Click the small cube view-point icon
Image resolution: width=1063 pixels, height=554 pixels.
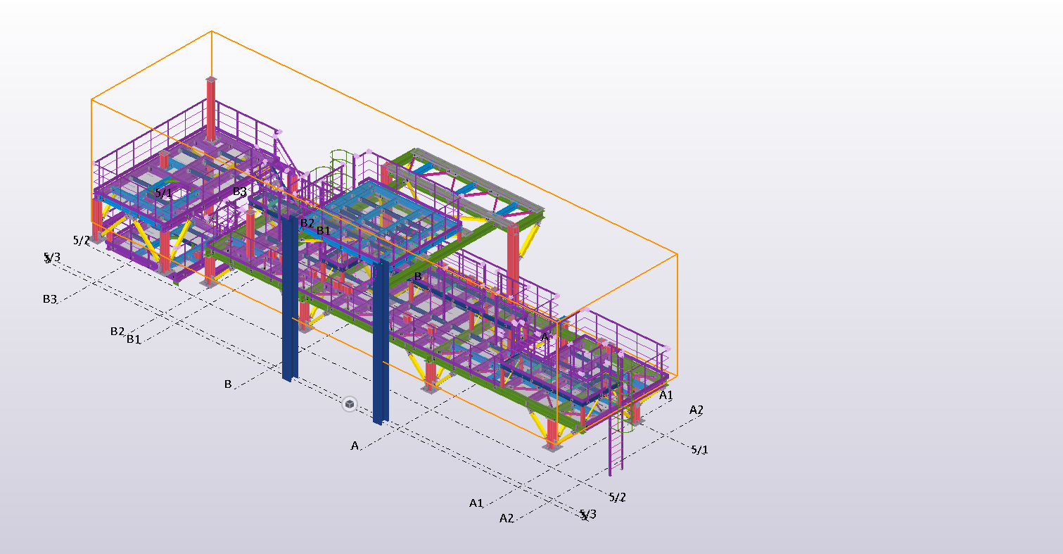click(350, 404)
